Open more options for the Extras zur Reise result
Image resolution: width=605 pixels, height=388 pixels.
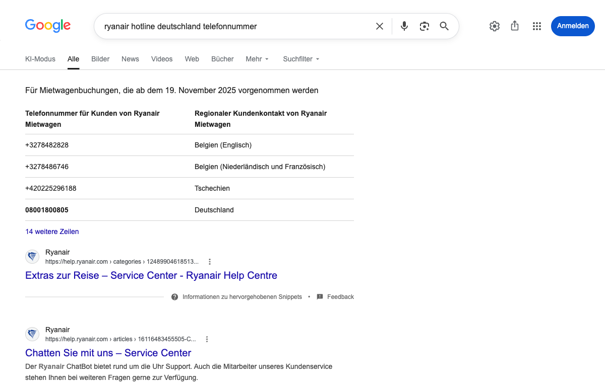[x=210, y=262]
